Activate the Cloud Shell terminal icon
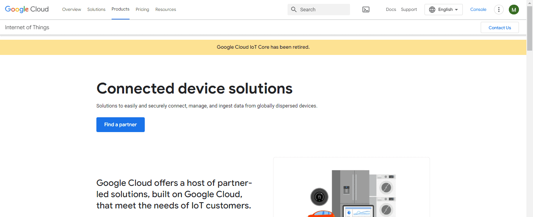The image size is (533, 217). tap(366, 9)
